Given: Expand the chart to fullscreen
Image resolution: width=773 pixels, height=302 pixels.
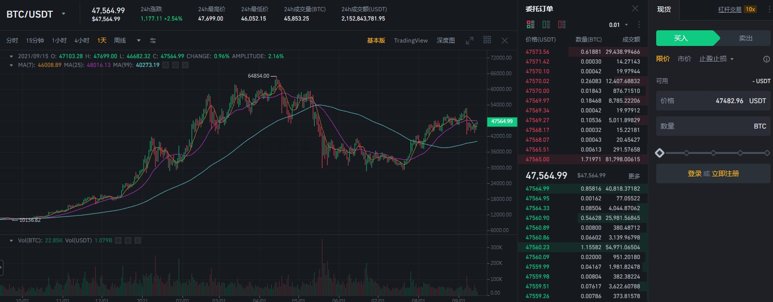Looking at the screenshot, I should [x=470, y=41].
